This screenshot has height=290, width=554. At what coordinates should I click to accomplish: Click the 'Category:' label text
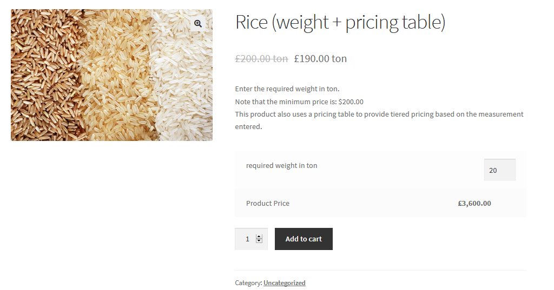point(248,283)
